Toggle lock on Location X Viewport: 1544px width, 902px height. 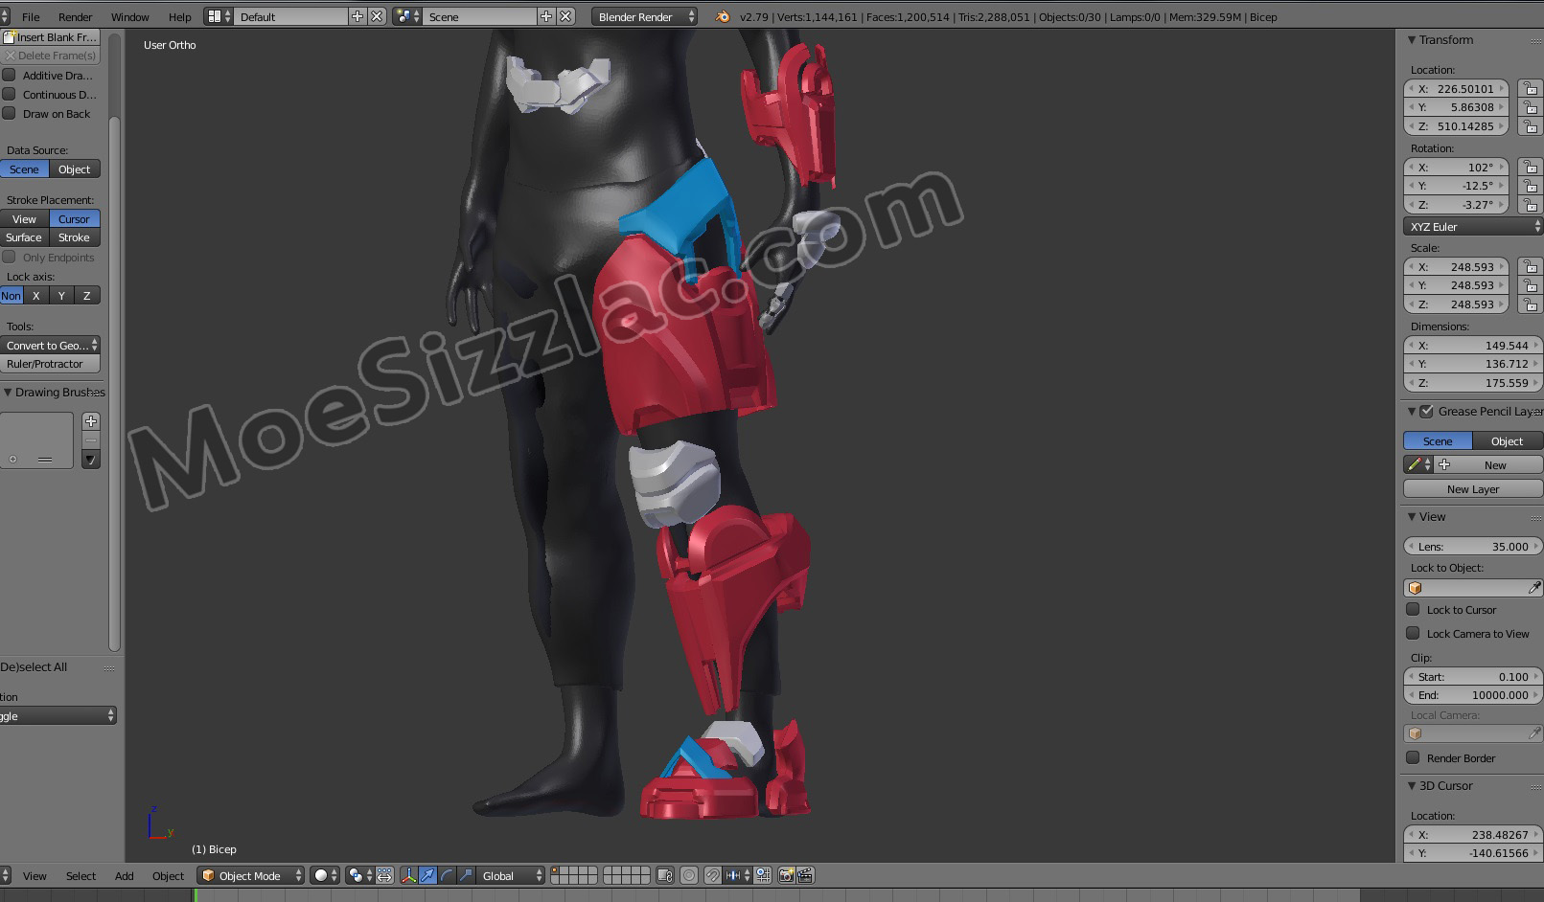1530,89
